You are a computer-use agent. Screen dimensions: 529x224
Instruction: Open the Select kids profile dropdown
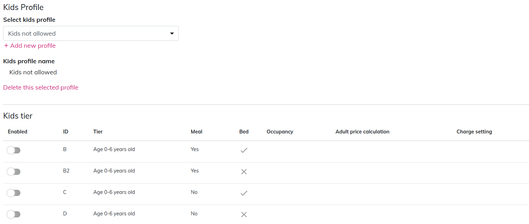pos(91,34)
